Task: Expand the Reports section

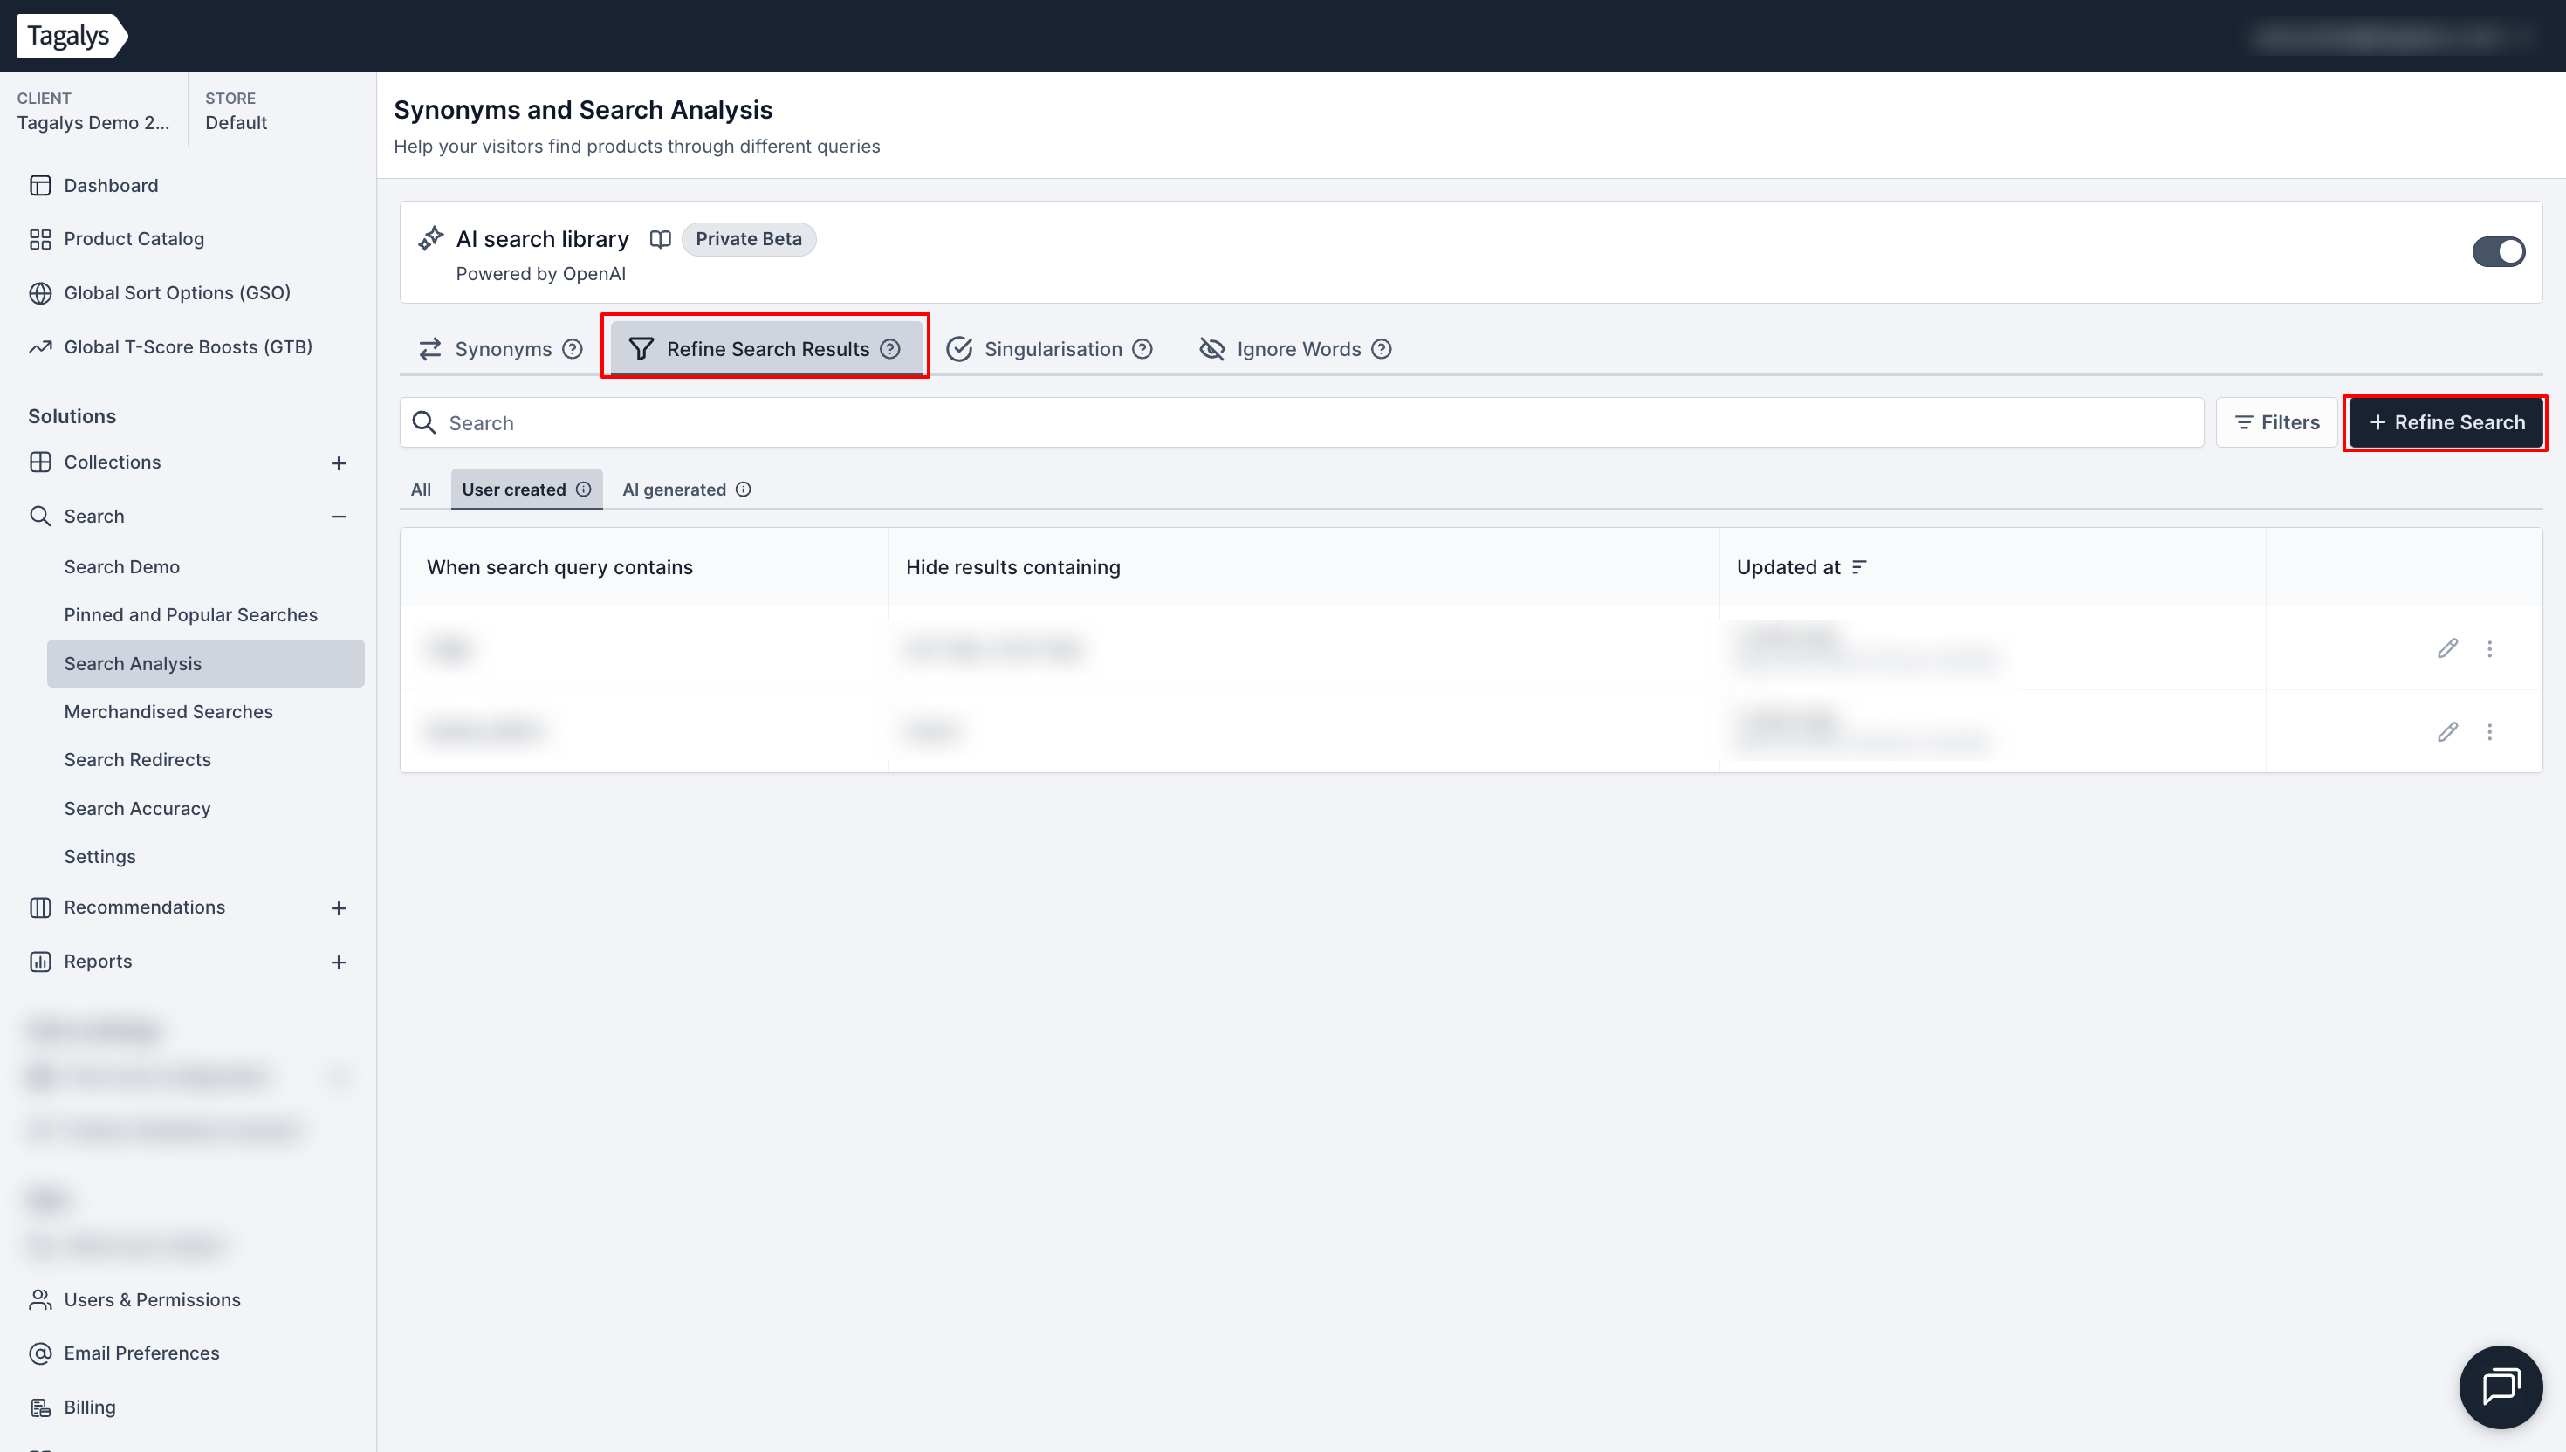Action: (338, 962)
